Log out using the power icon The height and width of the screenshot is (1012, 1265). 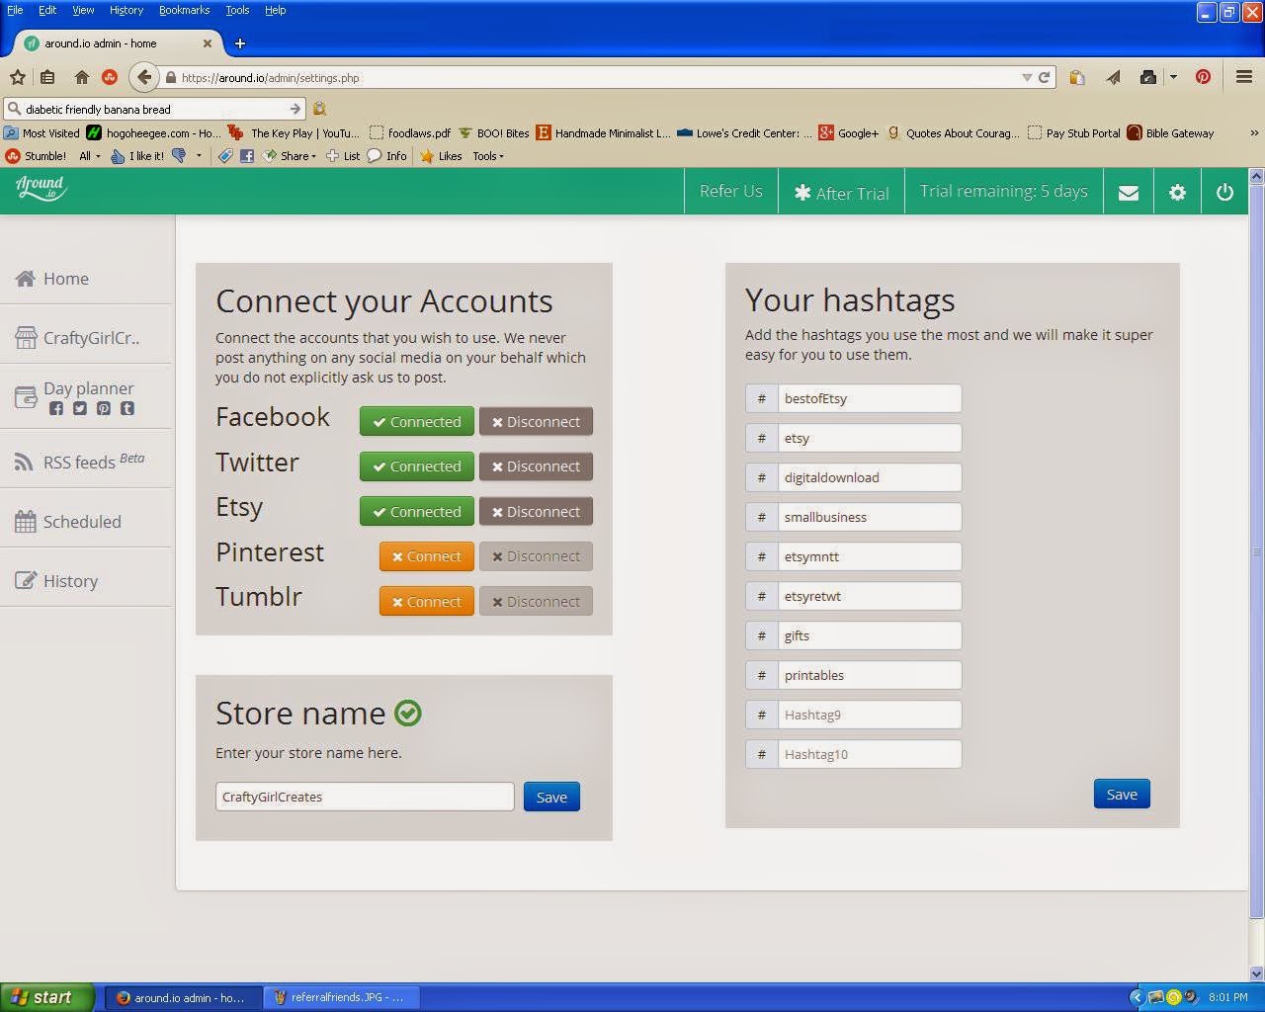(x=1224, y=192)
